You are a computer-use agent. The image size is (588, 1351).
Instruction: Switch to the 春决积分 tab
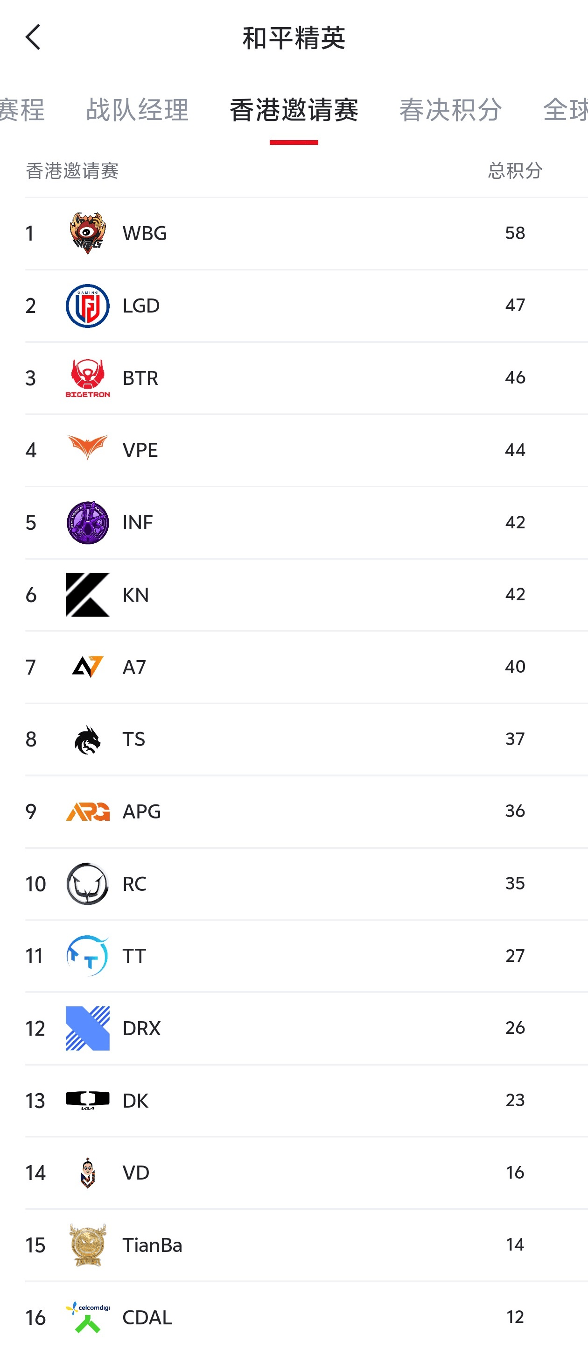pos(450,110)
